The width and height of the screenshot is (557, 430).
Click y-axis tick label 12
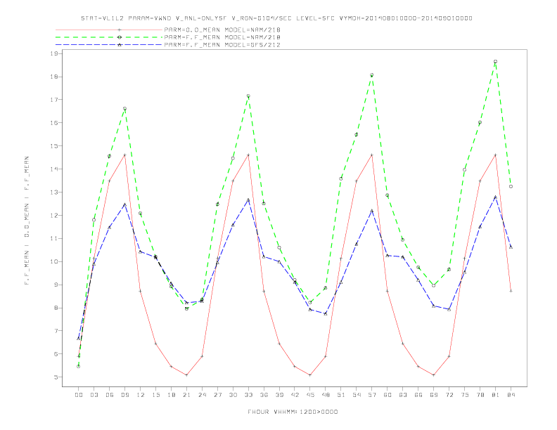point(54,216)
